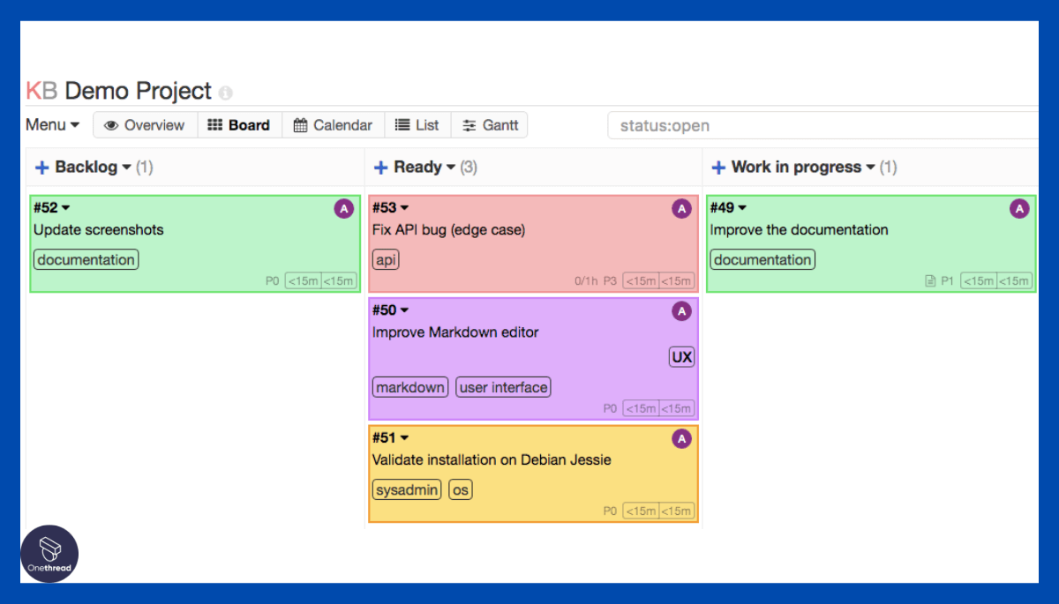Viewport: 1059px width, 604px height.
Task: Switch to the List view tab
Action: point(417,124)
